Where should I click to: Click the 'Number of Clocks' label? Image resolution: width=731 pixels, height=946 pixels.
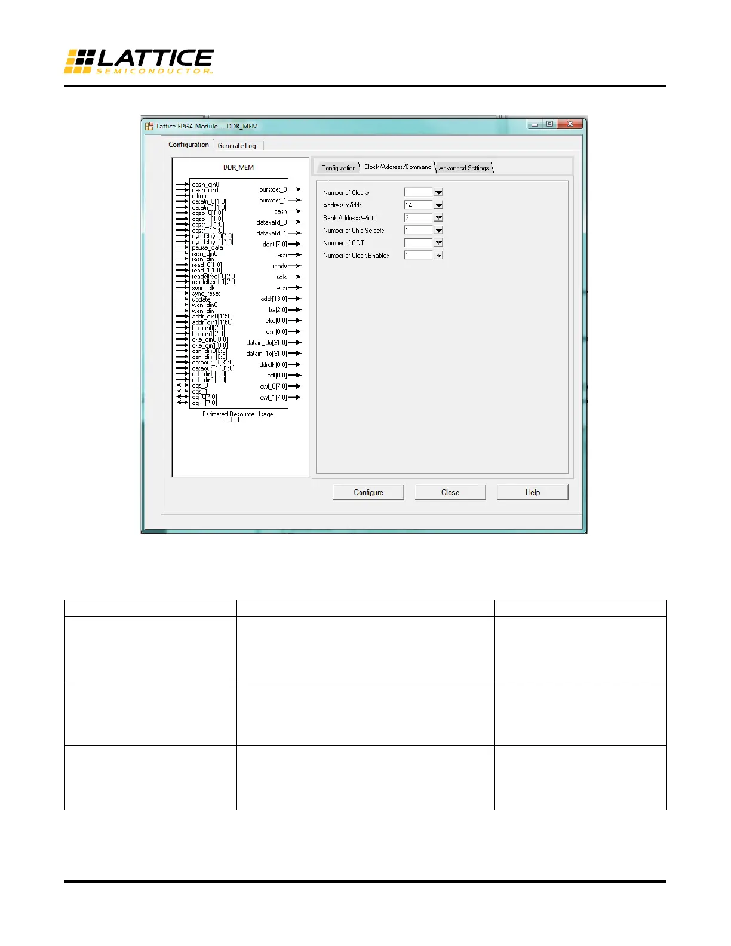pos(346,192)
